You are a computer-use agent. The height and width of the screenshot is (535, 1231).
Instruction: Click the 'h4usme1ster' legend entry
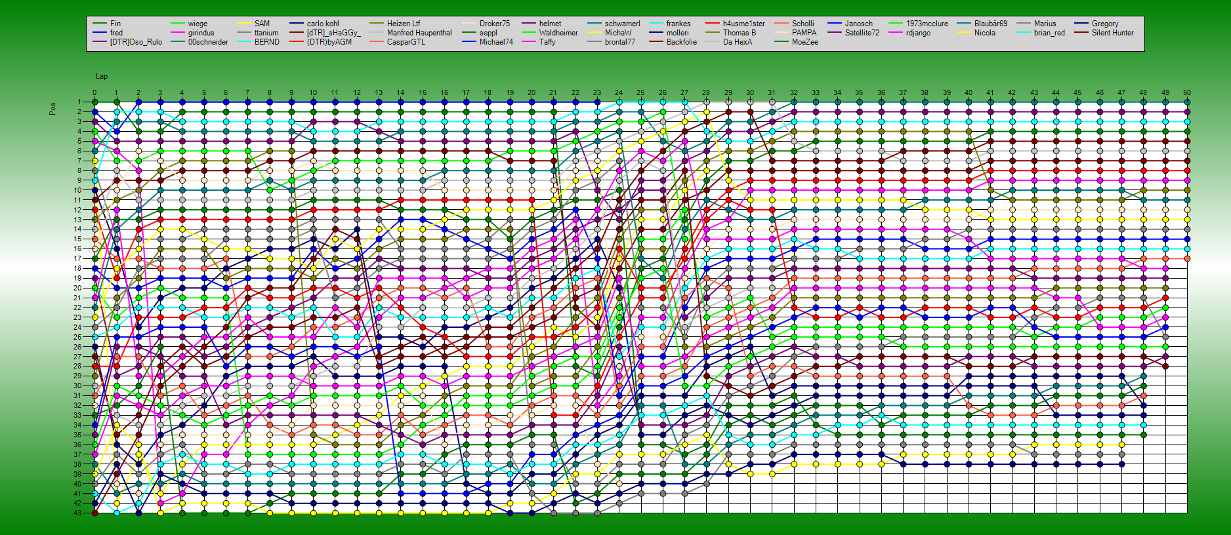(x=736, y=24)
